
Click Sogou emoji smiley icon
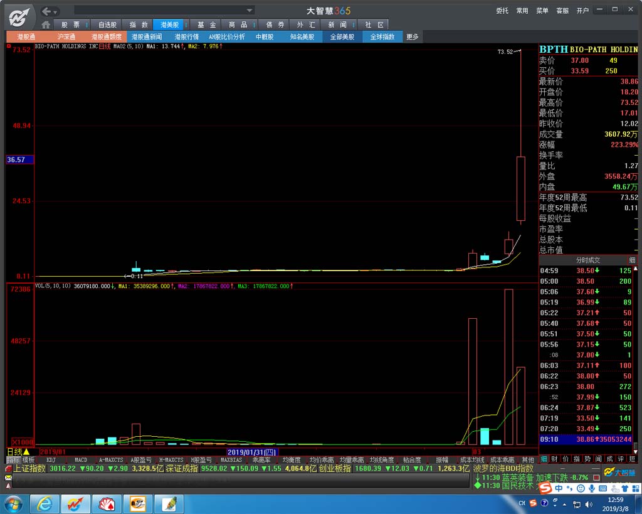pos(581,488)
